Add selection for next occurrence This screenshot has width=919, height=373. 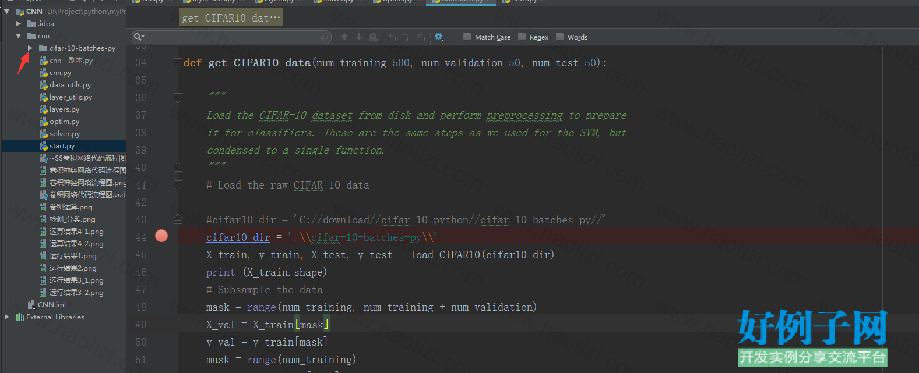pyautogui.click(x=392, y=37)
